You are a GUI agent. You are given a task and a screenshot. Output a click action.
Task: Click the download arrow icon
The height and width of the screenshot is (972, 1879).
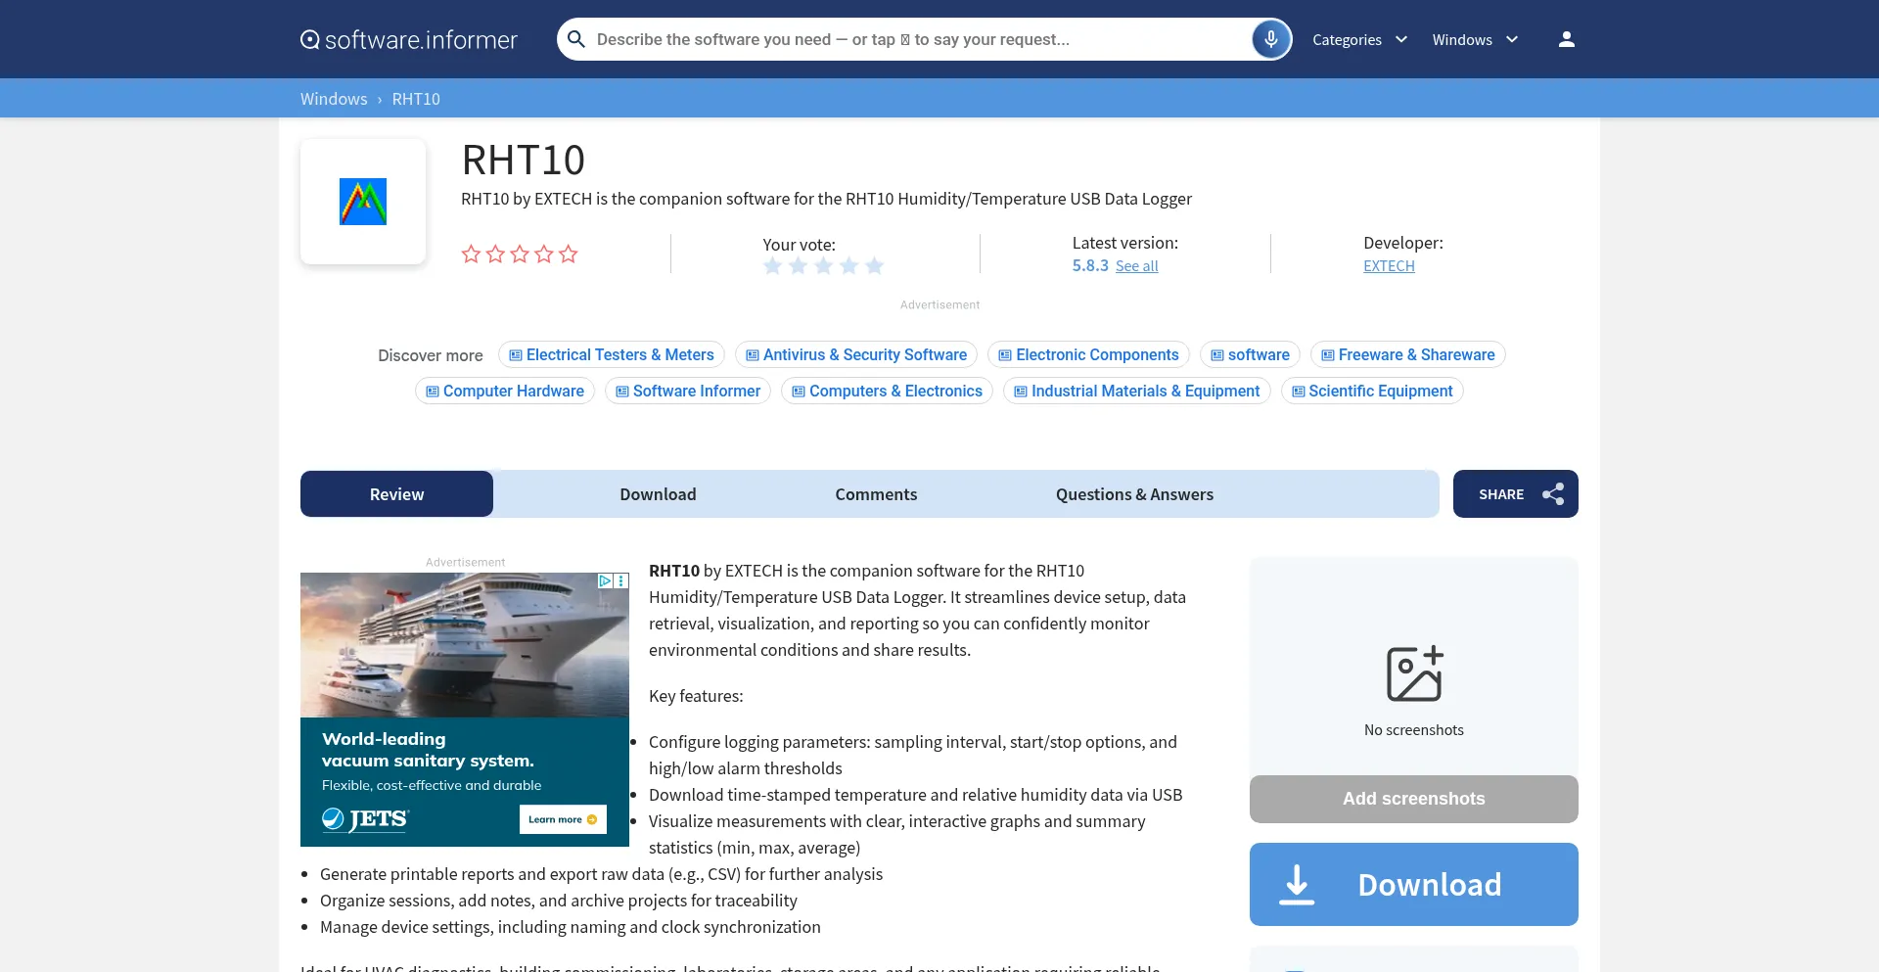[1297, 884]
